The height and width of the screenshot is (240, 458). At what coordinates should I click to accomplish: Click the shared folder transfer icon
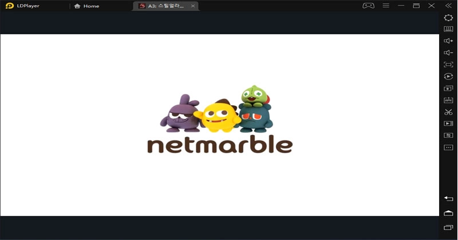pyautogui.click(x=448, y=135)
